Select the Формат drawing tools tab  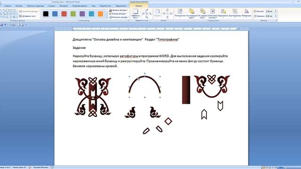tap(139, 6)
